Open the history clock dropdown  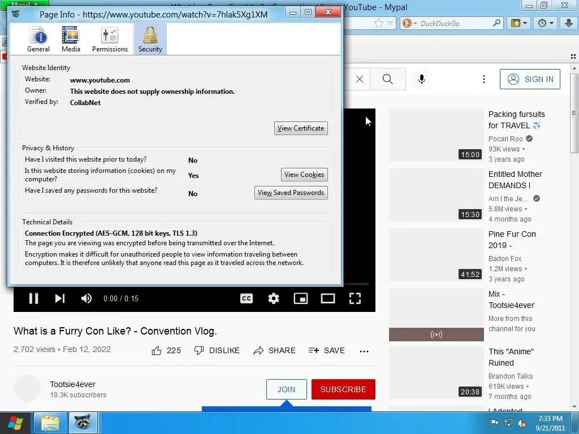coord(546,24)
